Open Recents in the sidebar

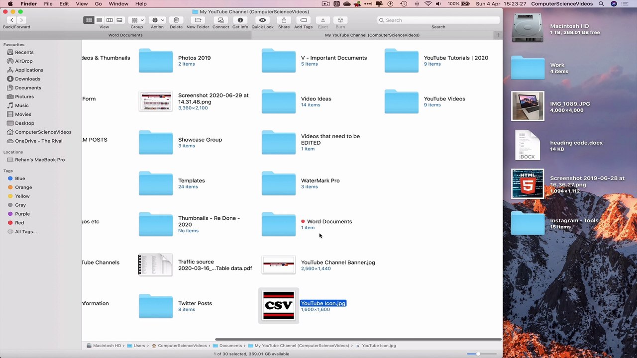point(24,52)
